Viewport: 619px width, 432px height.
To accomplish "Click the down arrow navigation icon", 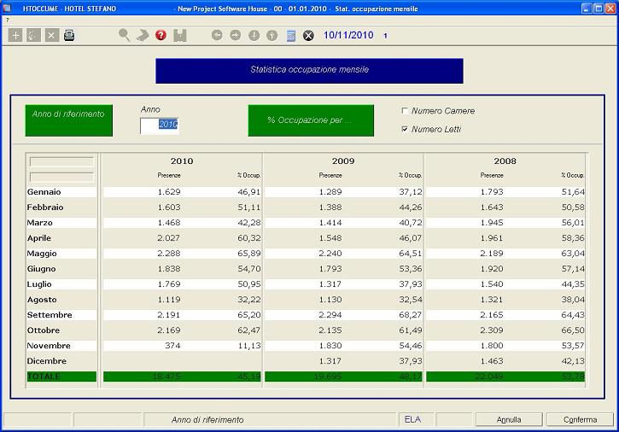I will click(254, 35).
